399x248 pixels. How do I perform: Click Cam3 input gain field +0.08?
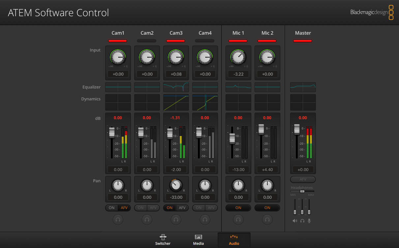tap(176, 74)
